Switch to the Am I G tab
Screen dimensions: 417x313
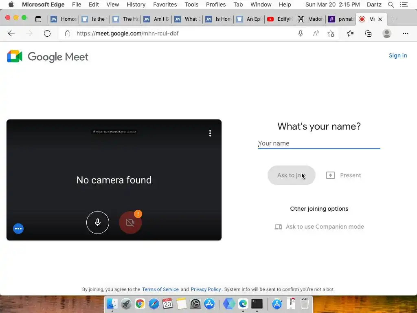tap(157, 19)
